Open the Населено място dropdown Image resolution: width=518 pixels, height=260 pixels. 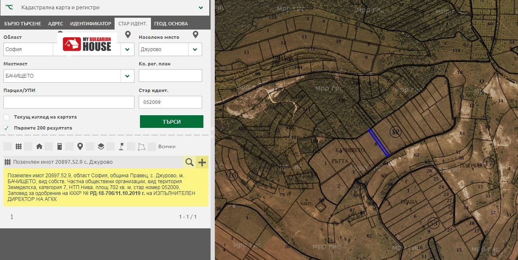pyautogui.click(x=195, y=49)
